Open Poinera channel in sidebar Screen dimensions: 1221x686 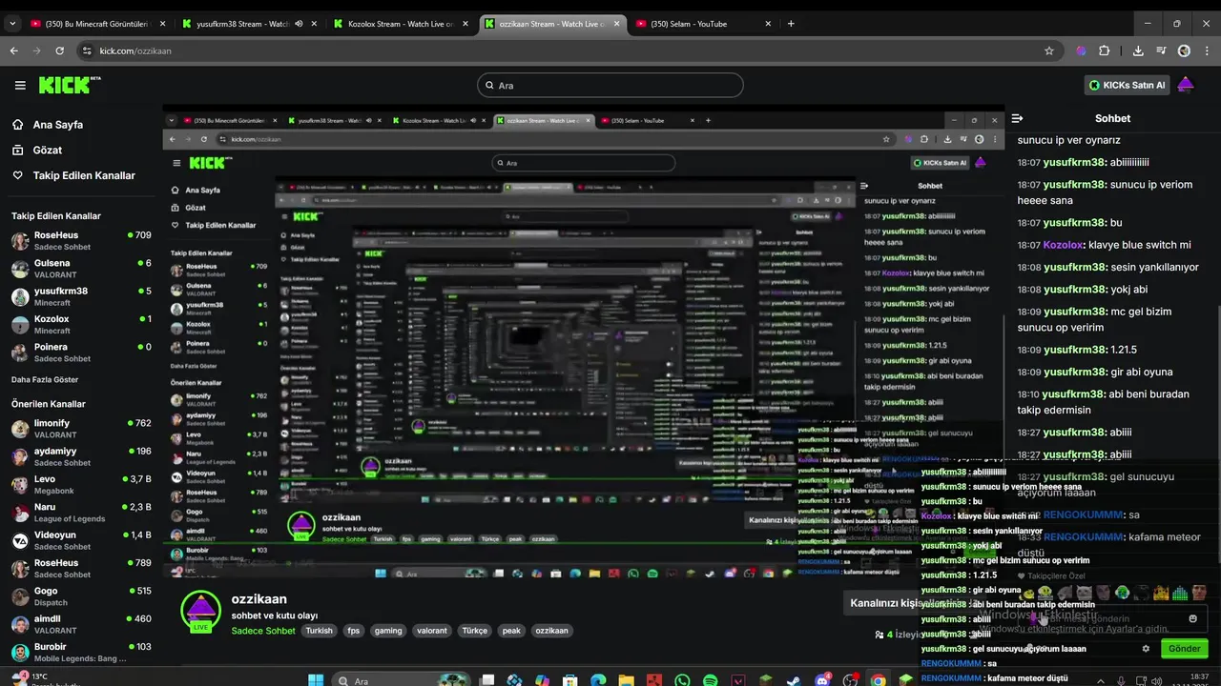tap(81, 353)
